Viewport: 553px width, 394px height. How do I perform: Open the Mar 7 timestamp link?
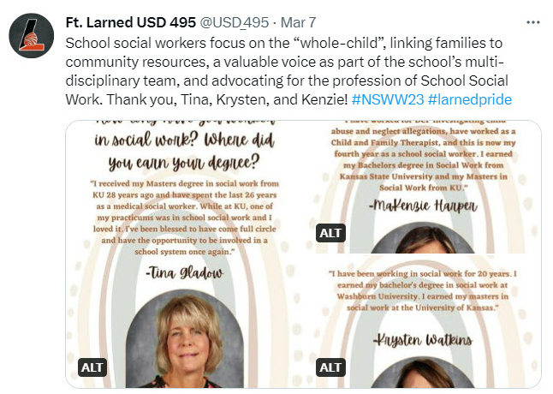coord(298,22)
